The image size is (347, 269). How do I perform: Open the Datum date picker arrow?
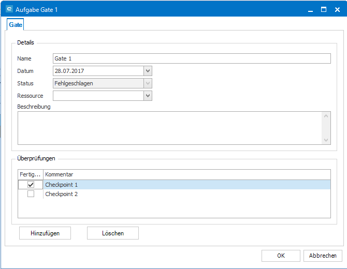(x=148, y=71)
